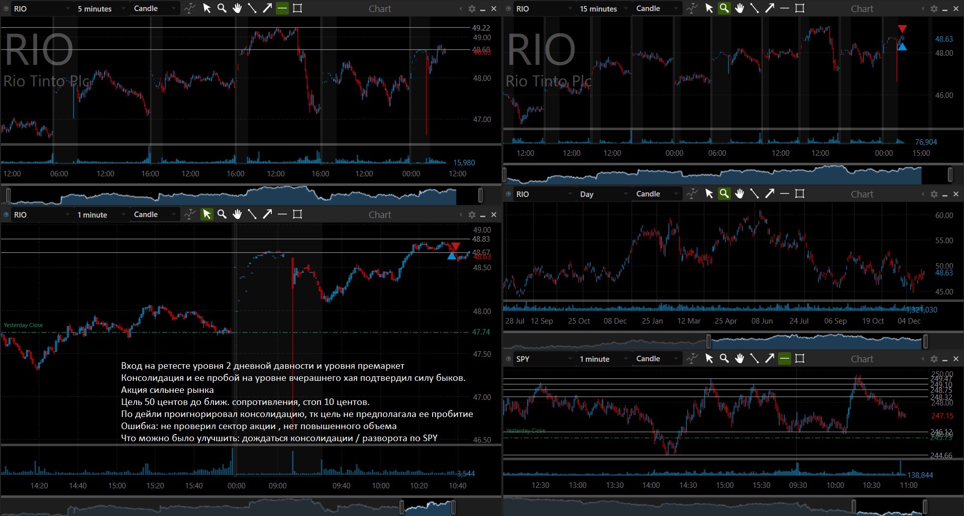Click the 47.74 yesterday close price label
964x516 pixels.
pos(481,332)
